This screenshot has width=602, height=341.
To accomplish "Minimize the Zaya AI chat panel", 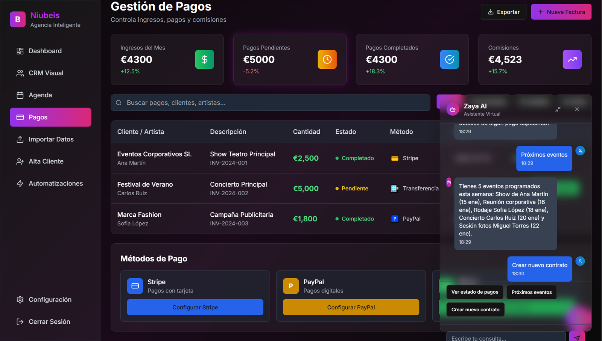I will [558, 109].
